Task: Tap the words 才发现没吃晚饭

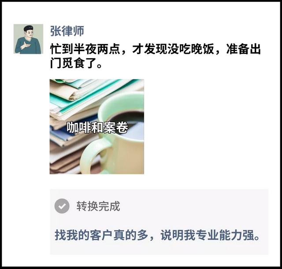Action: tap(173, 49)
